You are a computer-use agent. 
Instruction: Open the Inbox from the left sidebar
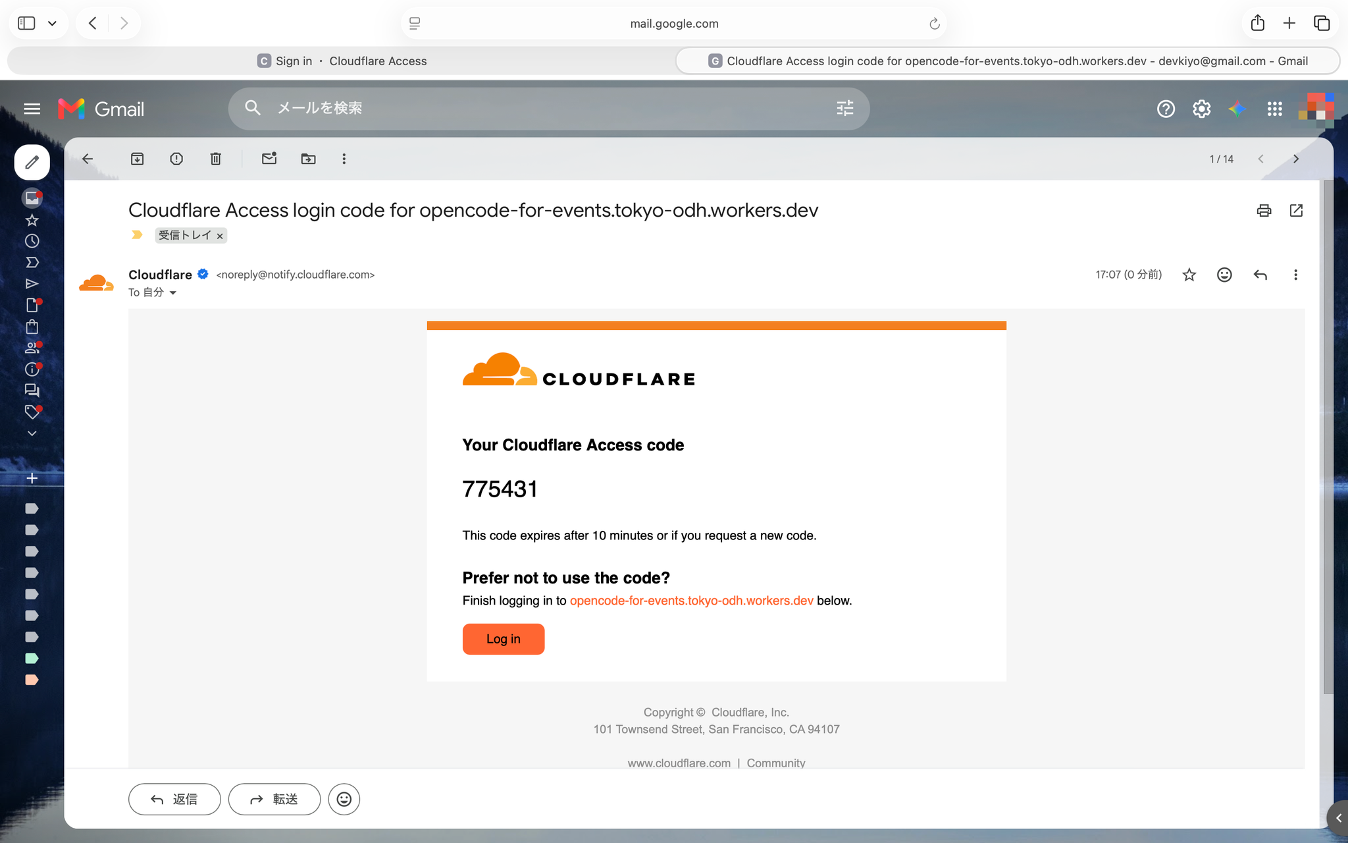point(32,198)
